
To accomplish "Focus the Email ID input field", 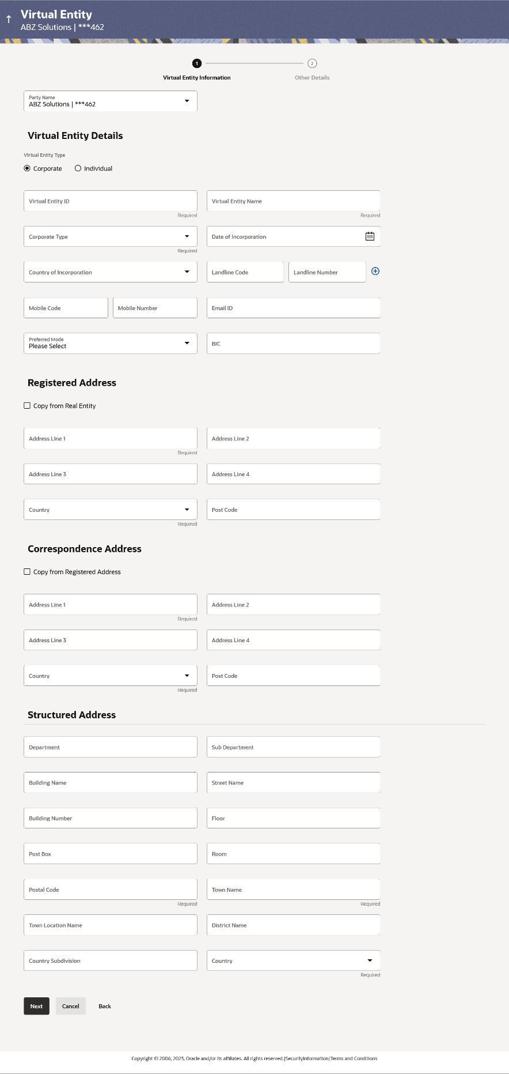I will pos(293,308).
